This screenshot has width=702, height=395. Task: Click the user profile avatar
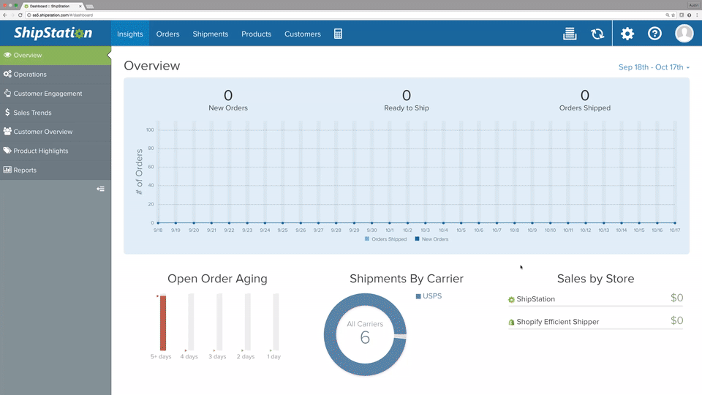tap(684, 34)
